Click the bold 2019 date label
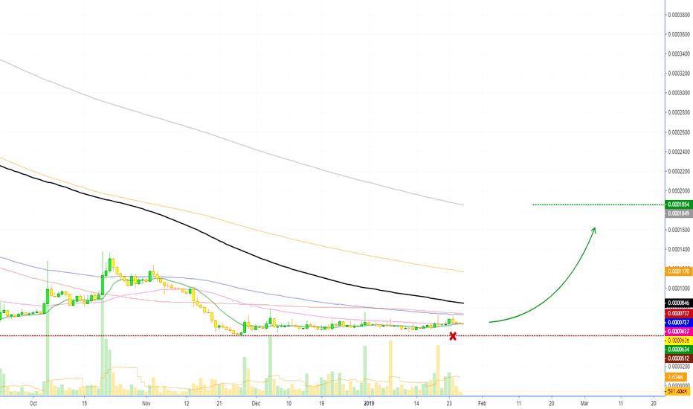The height and width of the screenshot is (409, 693). pos(369,403)
